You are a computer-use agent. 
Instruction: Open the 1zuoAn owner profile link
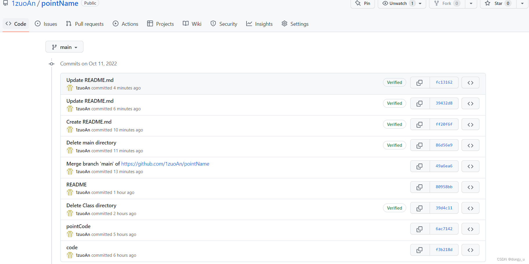(23, 3)
